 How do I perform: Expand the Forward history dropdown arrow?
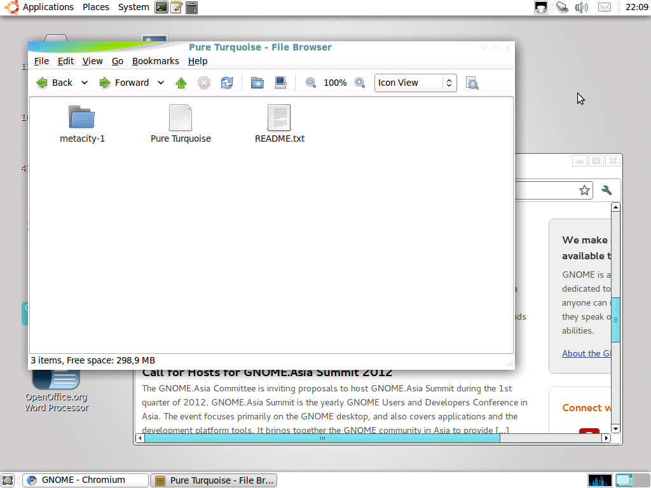pos(161,83)
